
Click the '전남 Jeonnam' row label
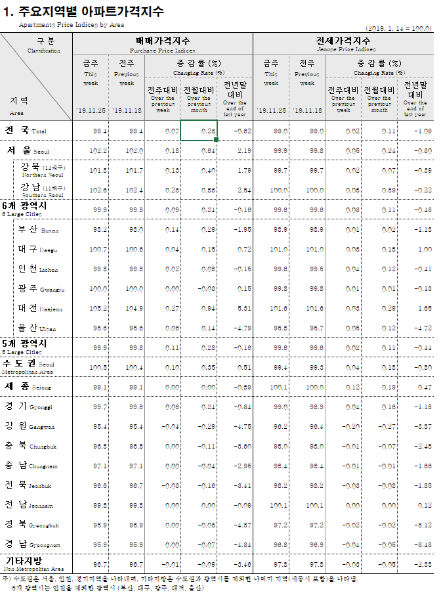[x=29, y=505]
